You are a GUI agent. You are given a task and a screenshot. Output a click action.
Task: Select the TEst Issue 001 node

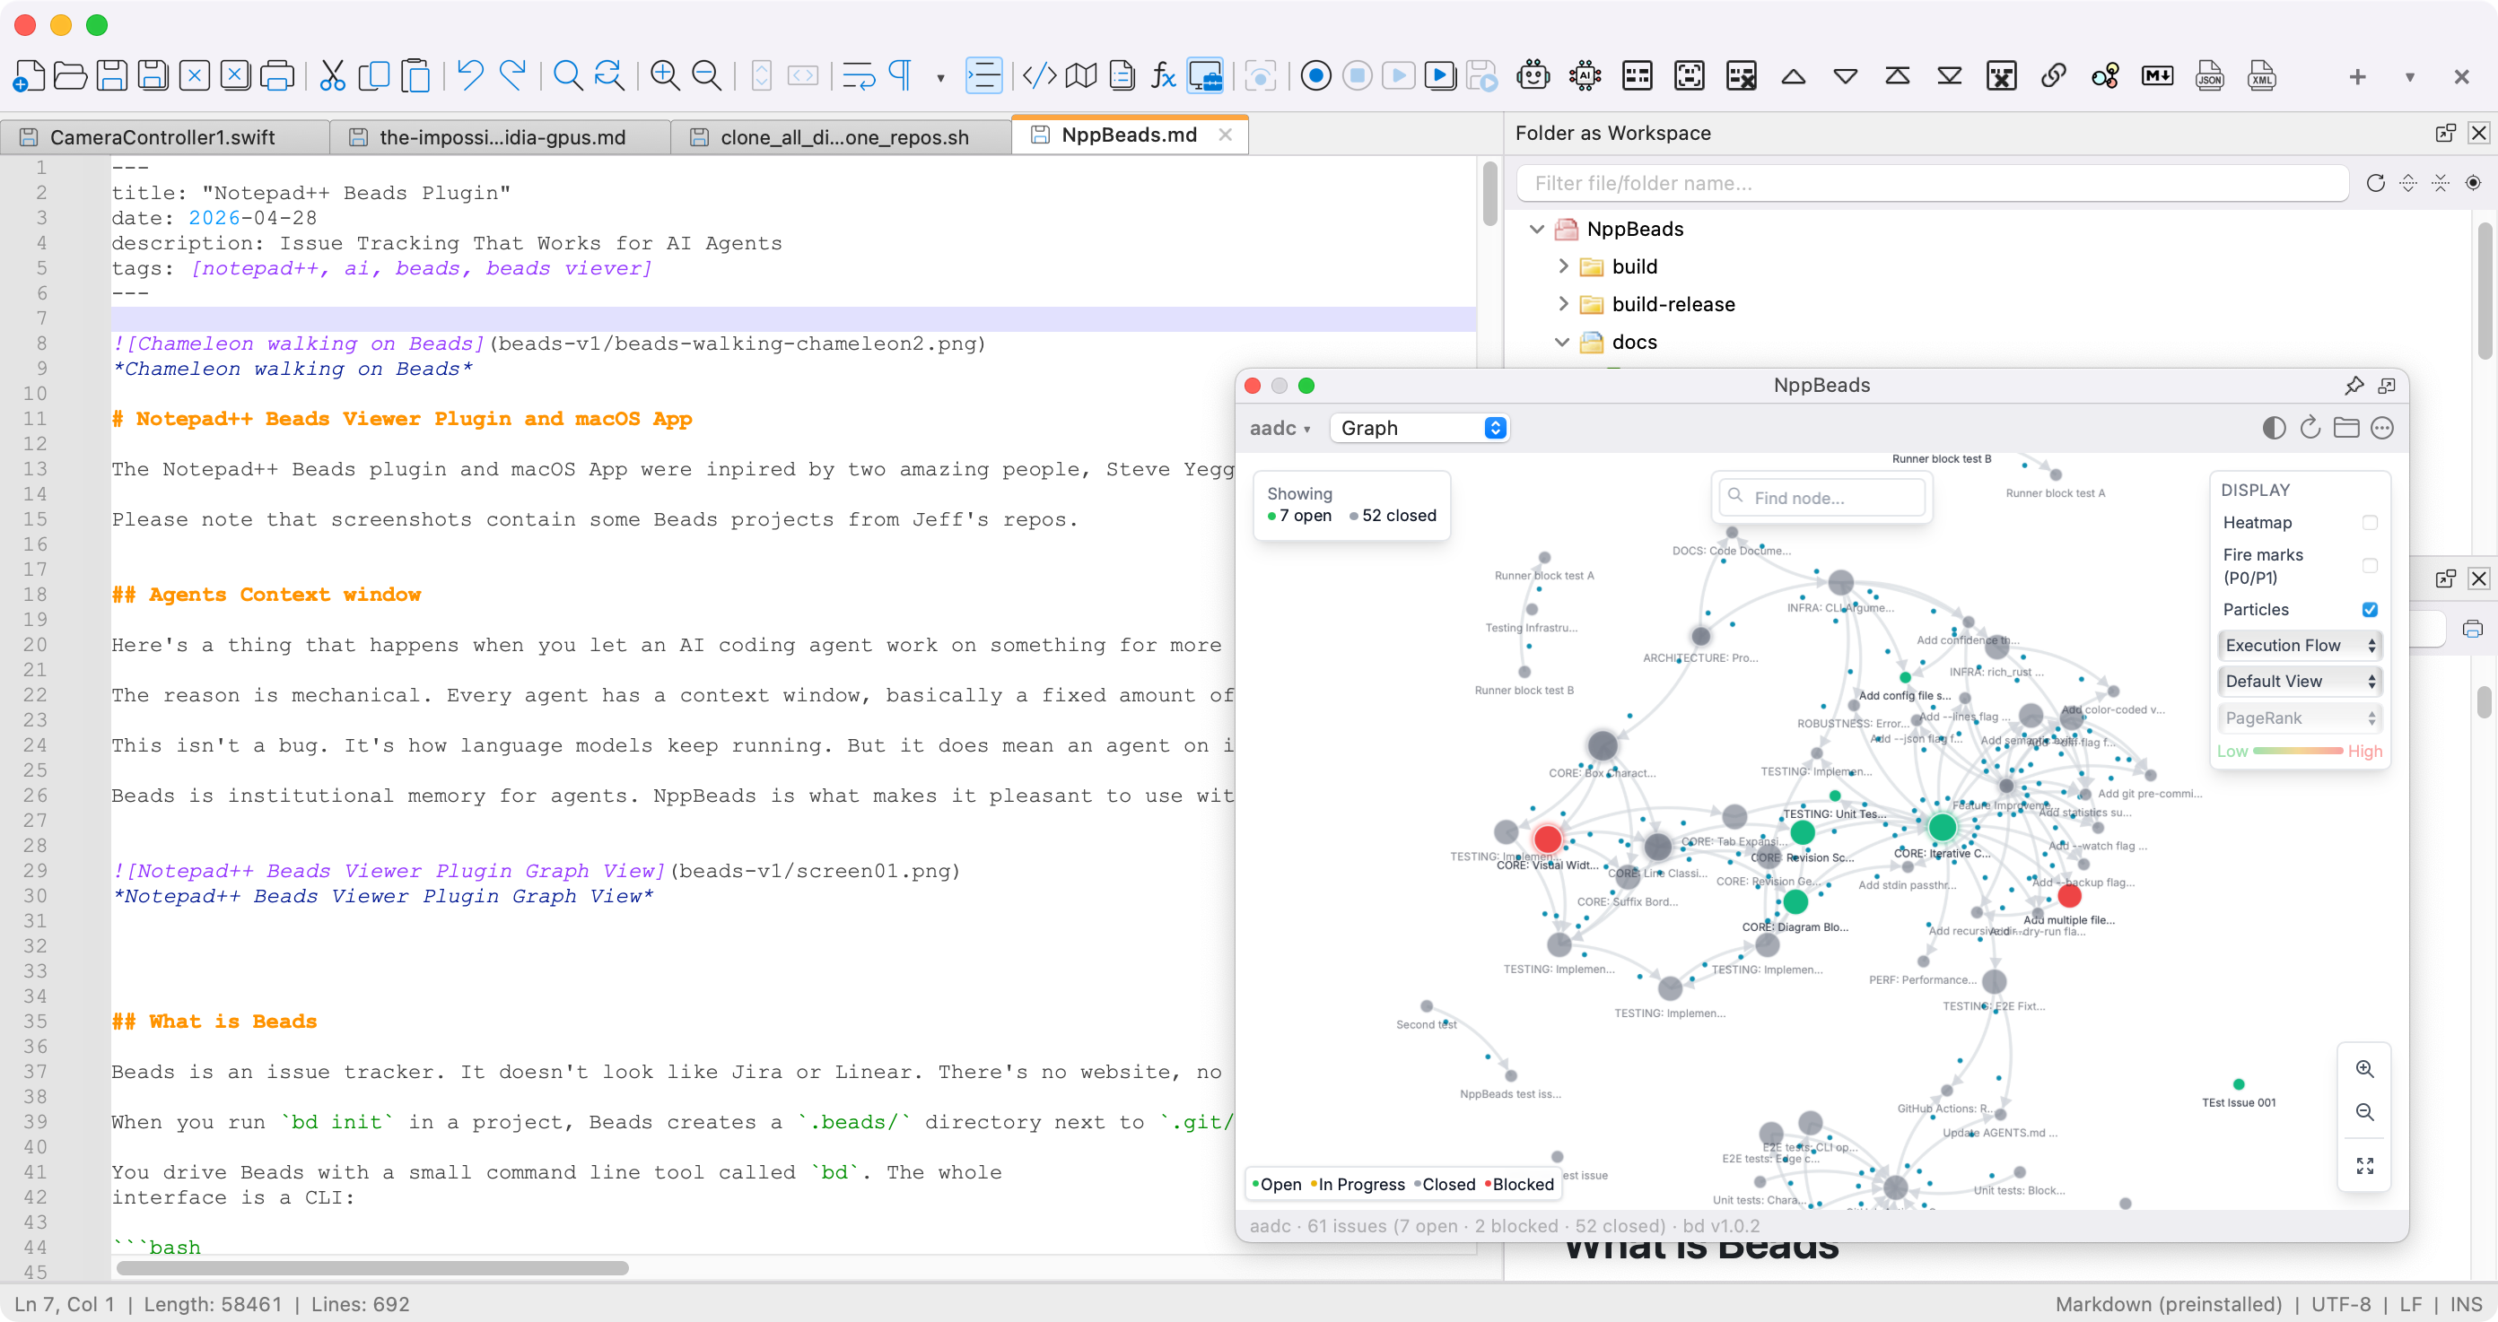coord(2239,1085)
